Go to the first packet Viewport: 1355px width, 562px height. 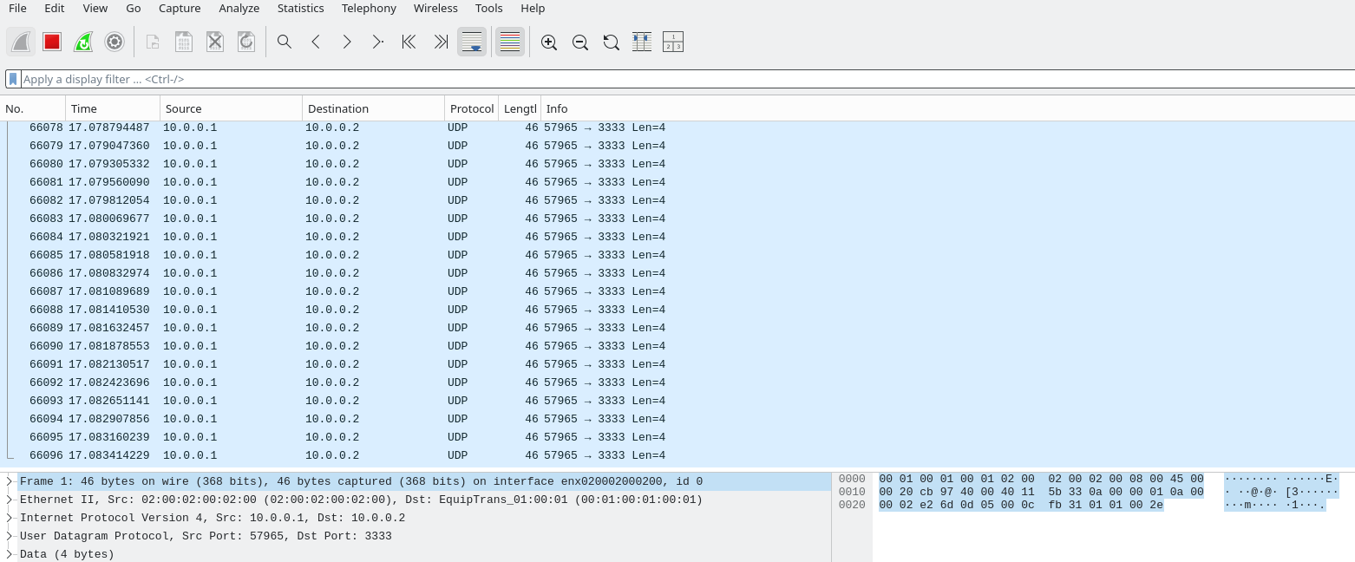pyautogui.click(x=409, y=42)
